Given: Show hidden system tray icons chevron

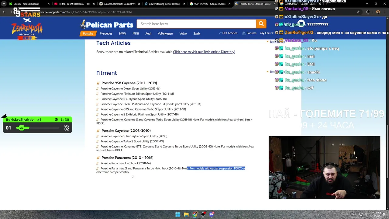Looking at the screenshot, I should click(x=347, y=214).
